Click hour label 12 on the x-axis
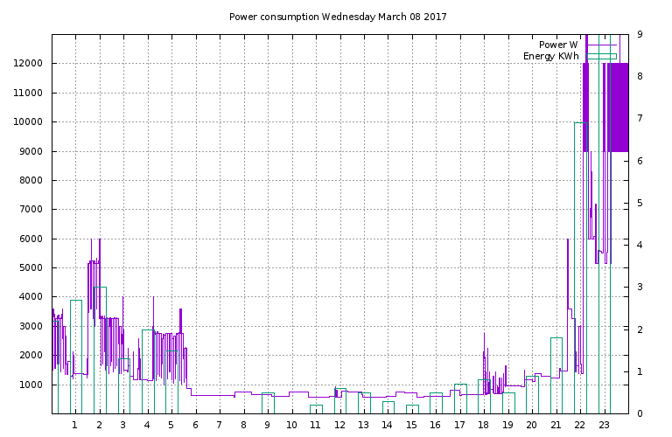The width and height of the screenshot is (672, 437). tap(339, 425)
